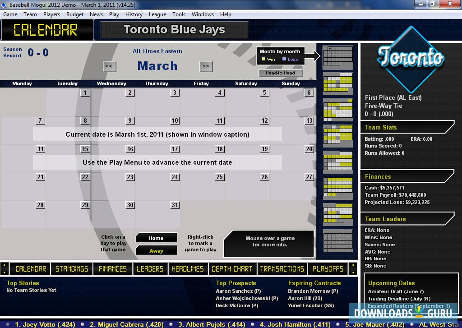Click the previous month arrow (<<)
Image resolution: width=462 pixels, height=328 pixels.
[x=109, y=66]
